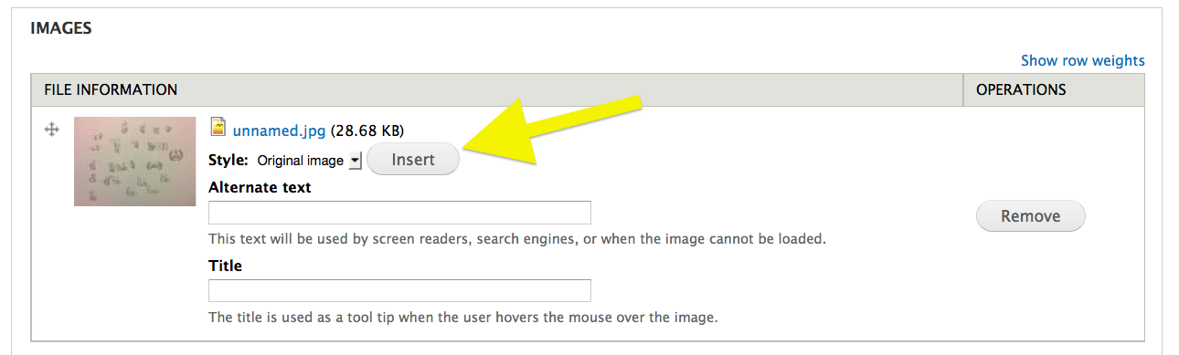Click the Insert button

413,160
